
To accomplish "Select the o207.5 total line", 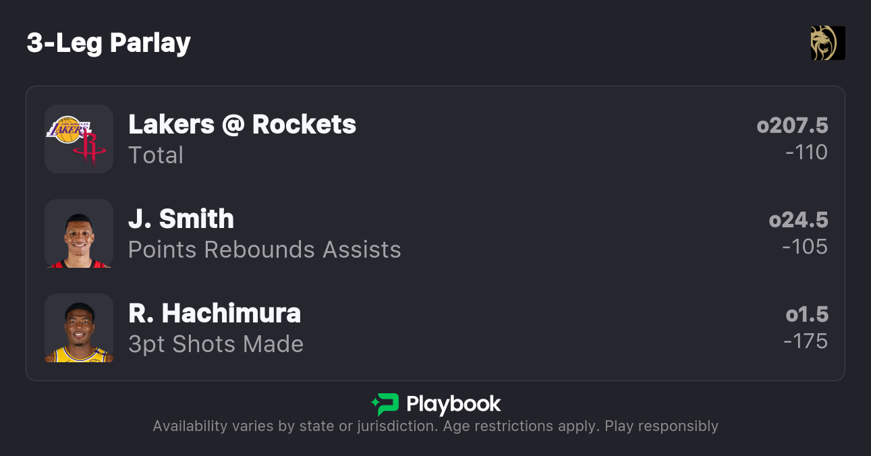I will point(792,125).
